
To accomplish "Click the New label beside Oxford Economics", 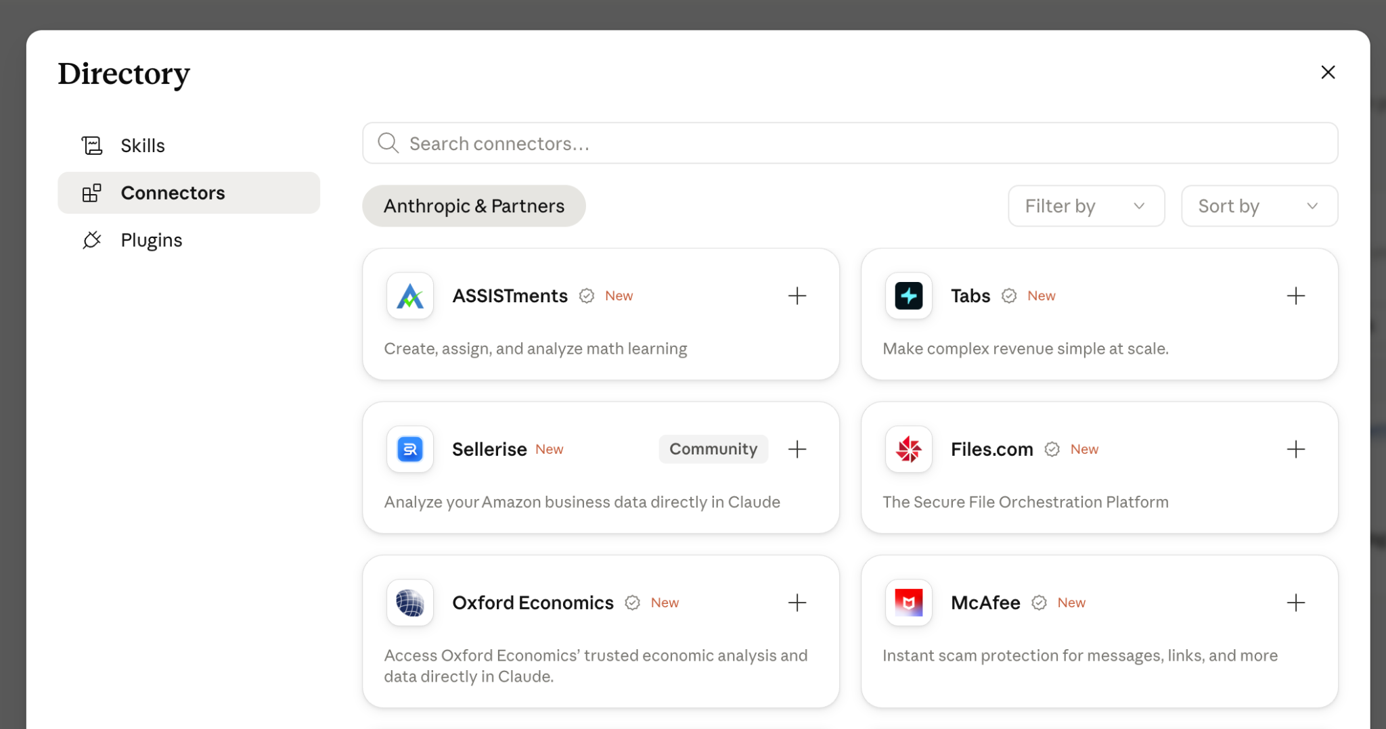I will coord(665,603).
